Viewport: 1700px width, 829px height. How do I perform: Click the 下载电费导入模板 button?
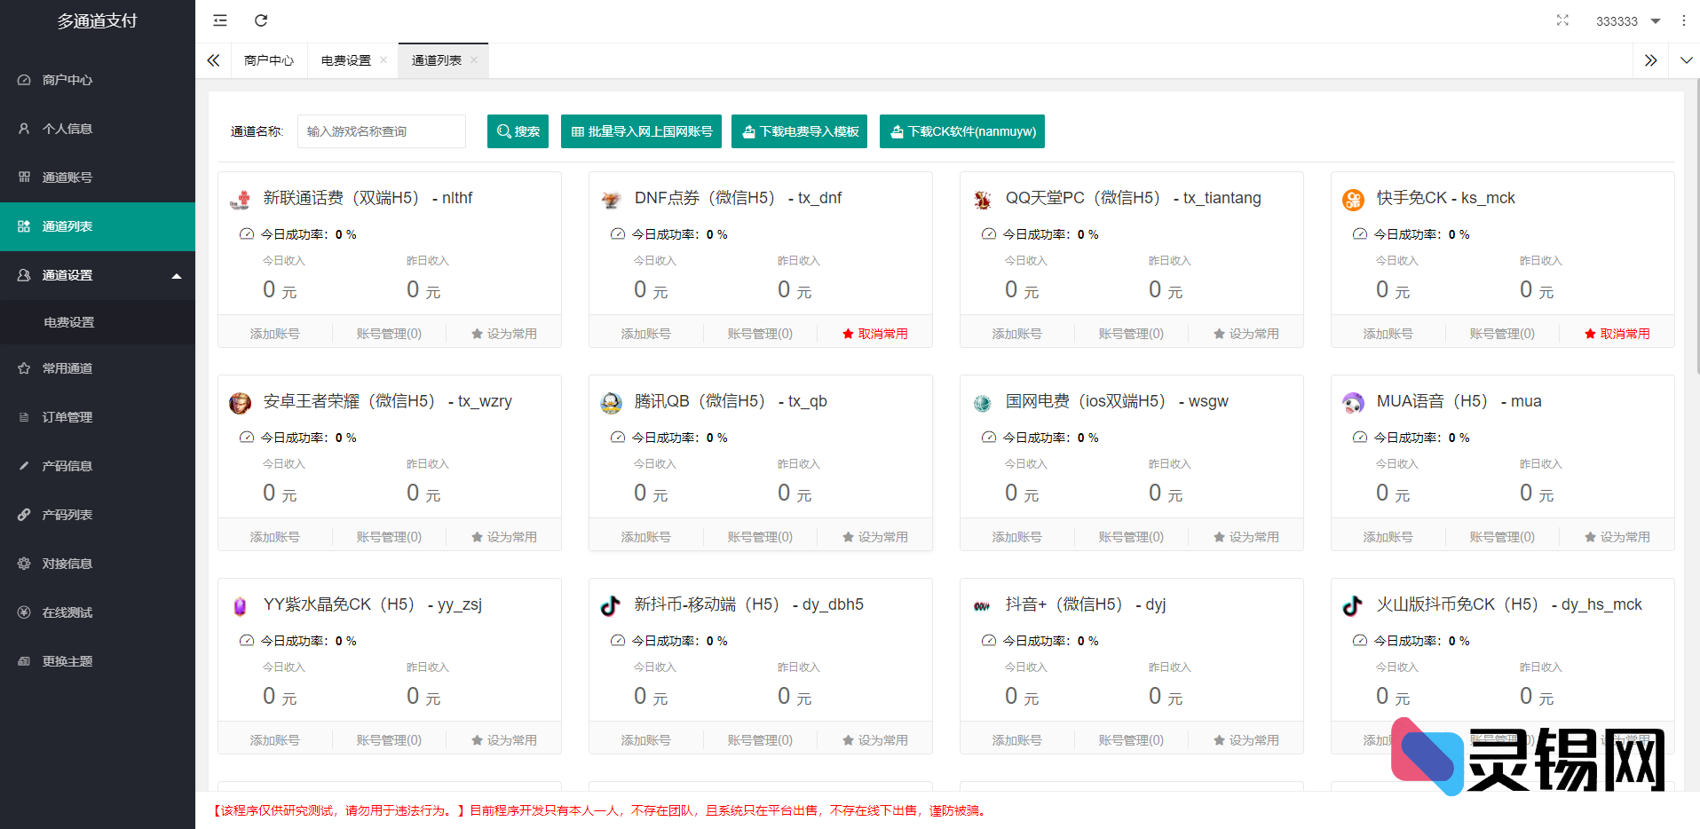pos(798,130)
